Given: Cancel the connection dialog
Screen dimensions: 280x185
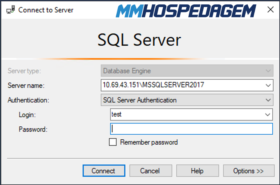Looking at the screenshot, I should [151, 171].
